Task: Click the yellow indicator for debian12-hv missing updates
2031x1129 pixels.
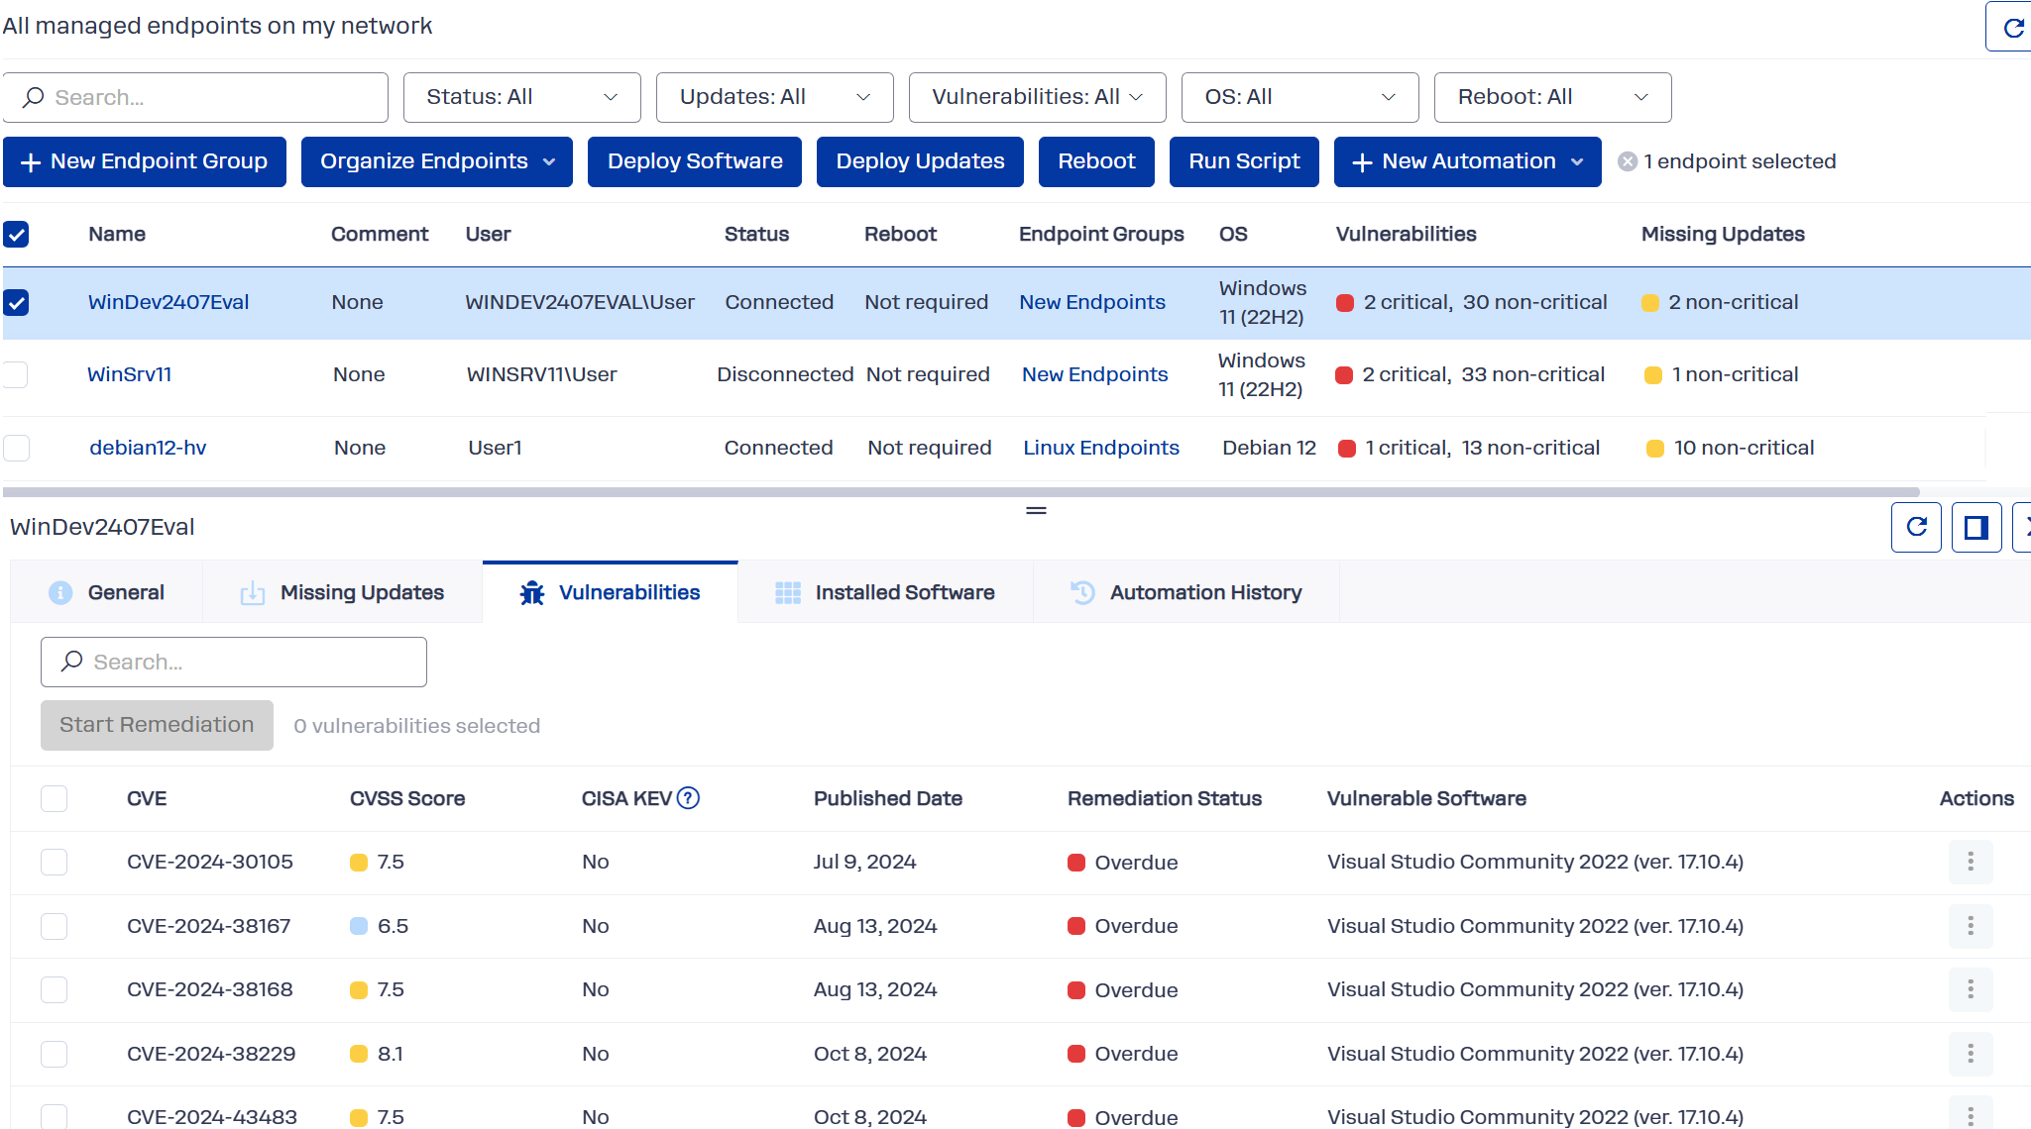Action: [1654, 449]
